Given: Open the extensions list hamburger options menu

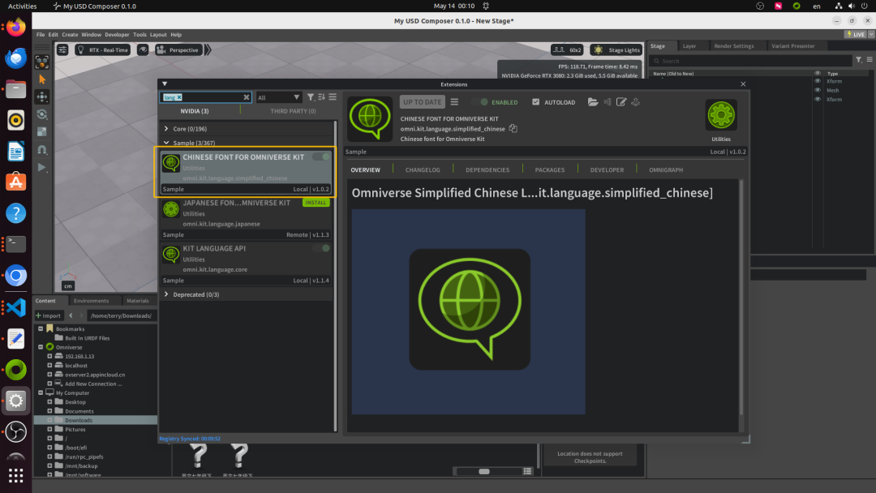Looking at the screenshot, I should [x=333, y=97].
